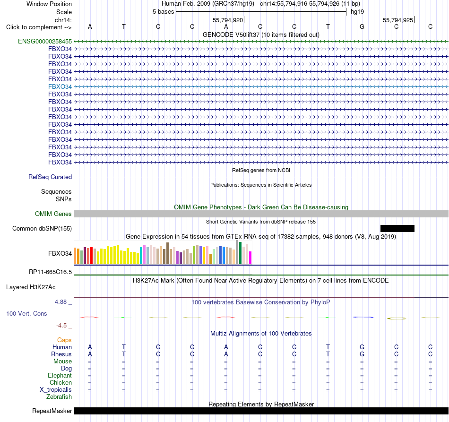
Task: Open the Layered H3K27Ac track label
Action: pyautogui.click(x=31, y=287)
